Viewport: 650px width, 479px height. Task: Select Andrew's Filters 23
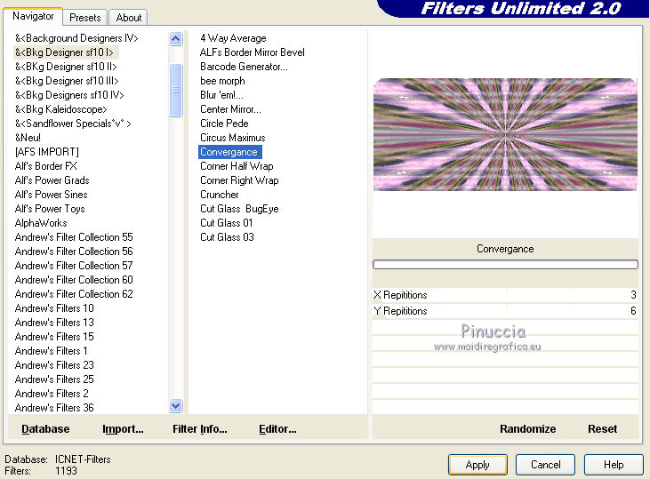pyautogui.click(x=54, y=365)
